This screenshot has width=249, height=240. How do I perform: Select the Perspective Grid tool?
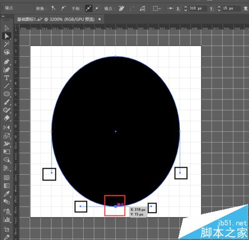pyautogui.click(x=6, y=168)
